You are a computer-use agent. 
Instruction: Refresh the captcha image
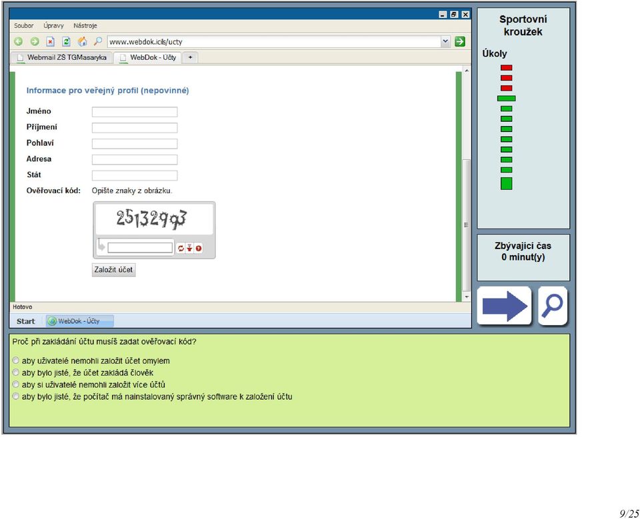pos(181,248)
